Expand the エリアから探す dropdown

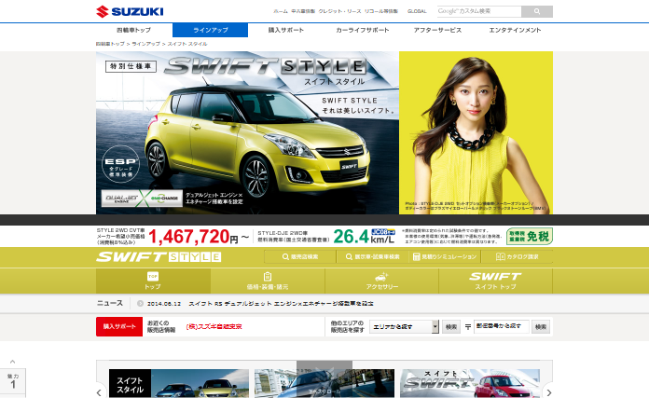pos(404,326)
